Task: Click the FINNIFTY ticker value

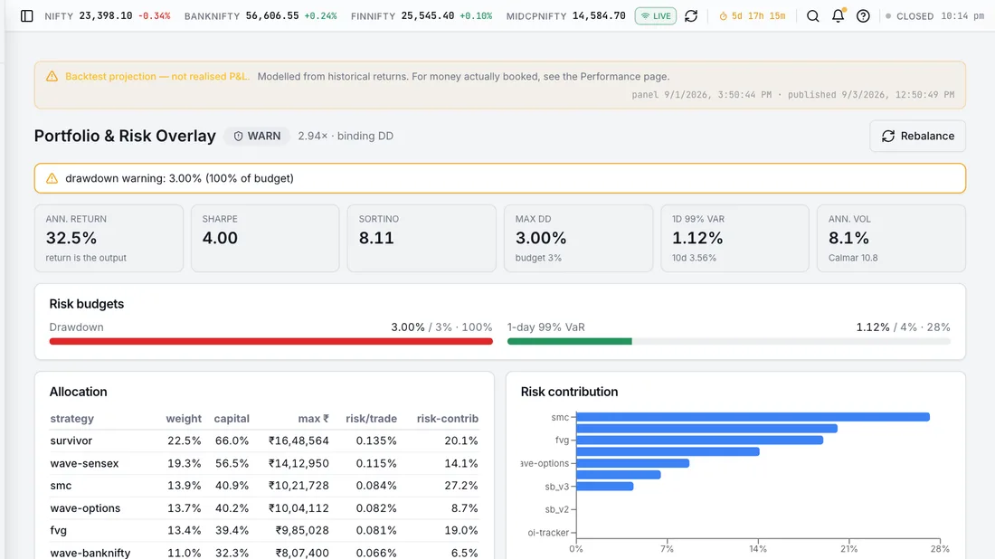Action: [x=428, y=16]
